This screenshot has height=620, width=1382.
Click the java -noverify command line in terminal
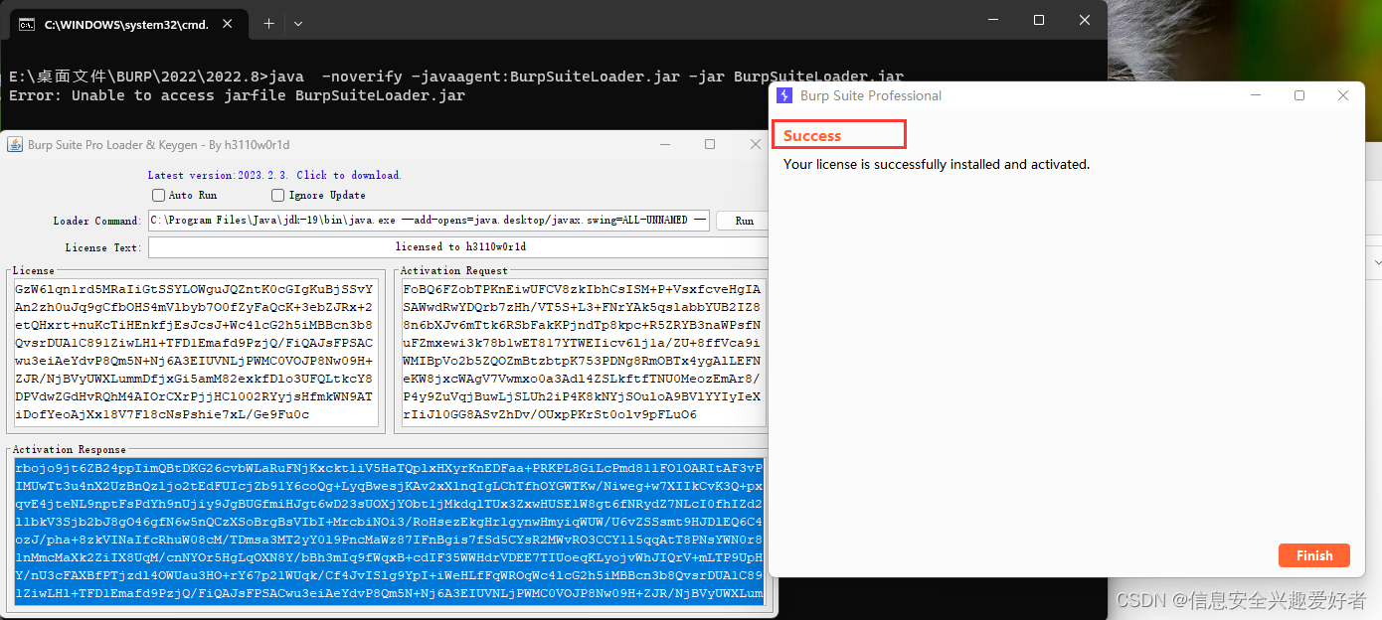point(456,77)
